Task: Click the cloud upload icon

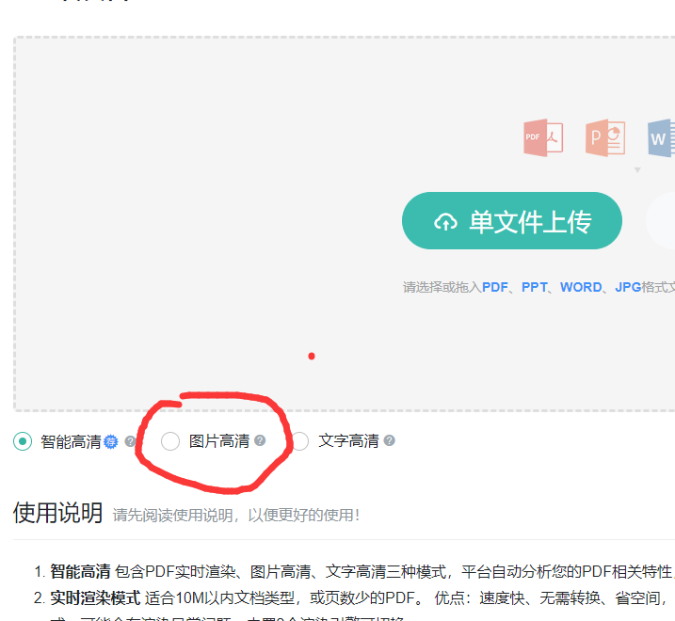Action: click(444, 222)
